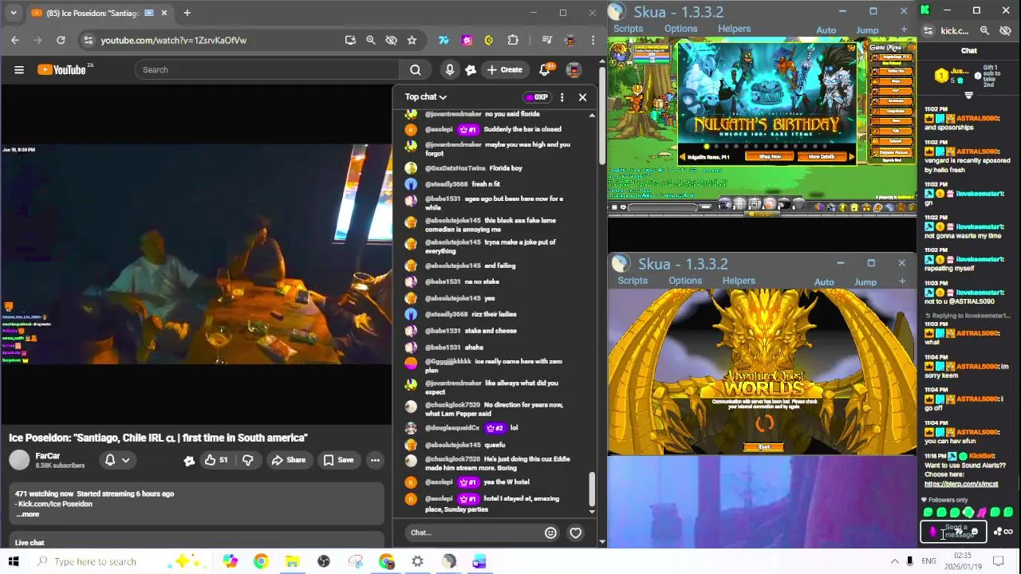
Task: Click More Details on Nulgath's Birthday banner
Action: (x=821, y=157)
